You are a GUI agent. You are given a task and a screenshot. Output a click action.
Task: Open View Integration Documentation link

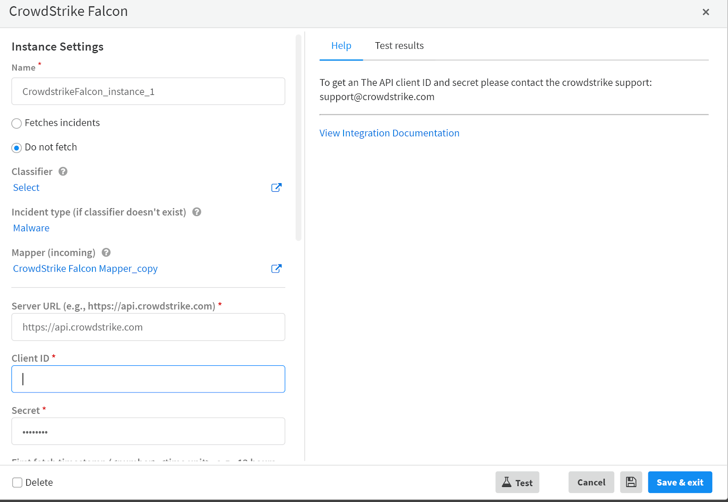coord(389,133)
